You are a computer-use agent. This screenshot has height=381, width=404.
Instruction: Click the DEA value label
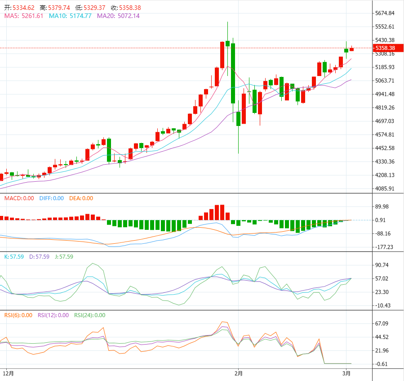(81, 198)
